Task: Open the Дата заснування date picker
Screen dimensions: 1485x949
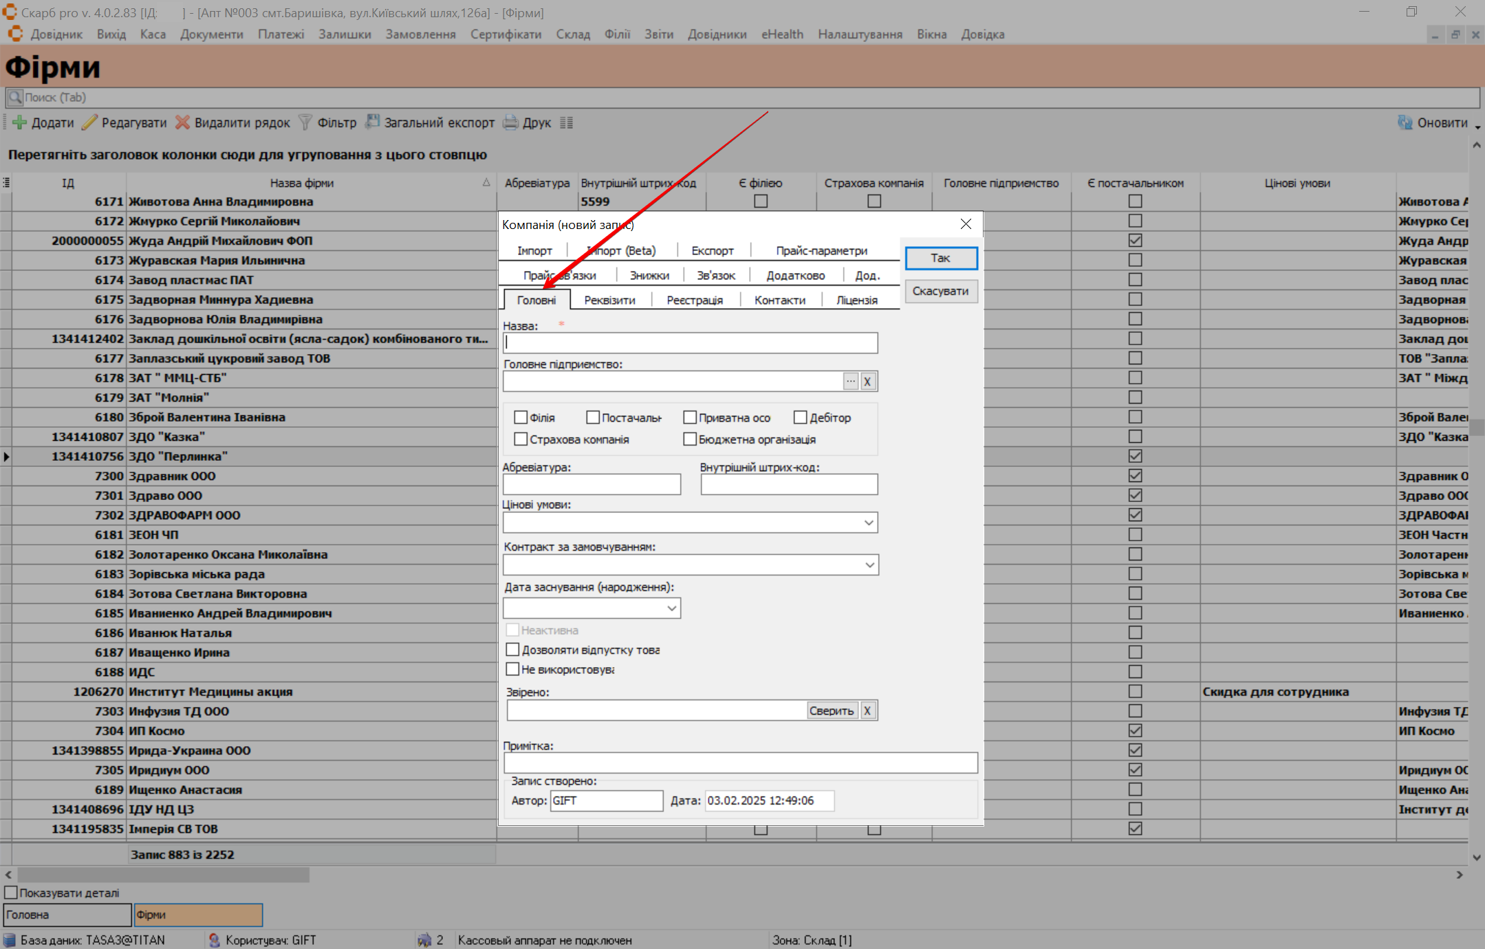Action: 671,608
